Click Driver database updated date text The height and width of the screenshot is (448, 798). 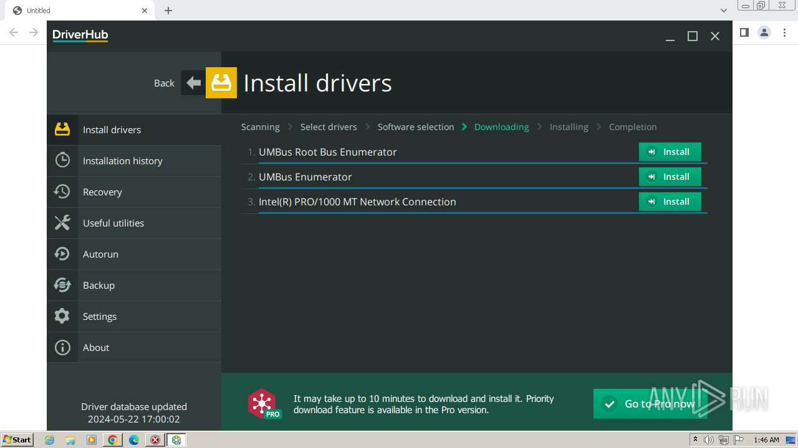click(134, 419)
